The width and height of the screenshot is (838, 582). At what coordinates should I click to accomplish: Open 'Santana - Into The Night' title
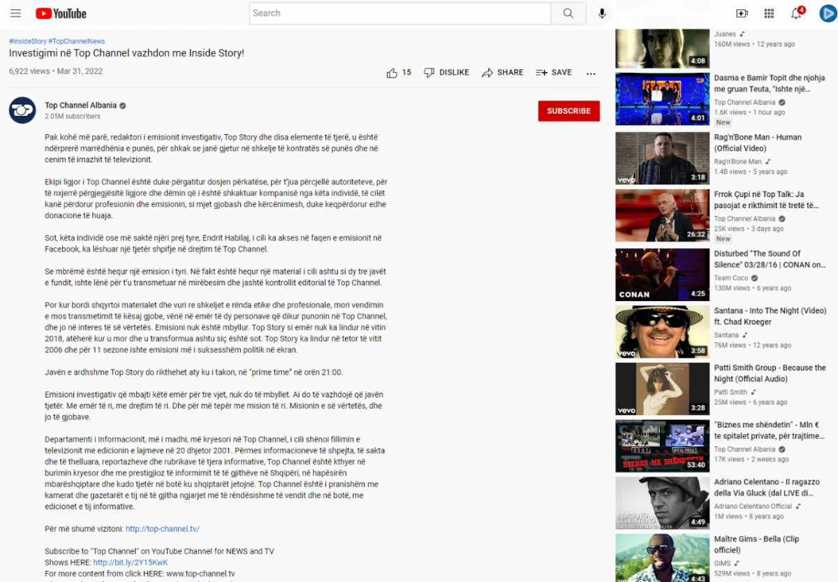[x=770, y=317]
